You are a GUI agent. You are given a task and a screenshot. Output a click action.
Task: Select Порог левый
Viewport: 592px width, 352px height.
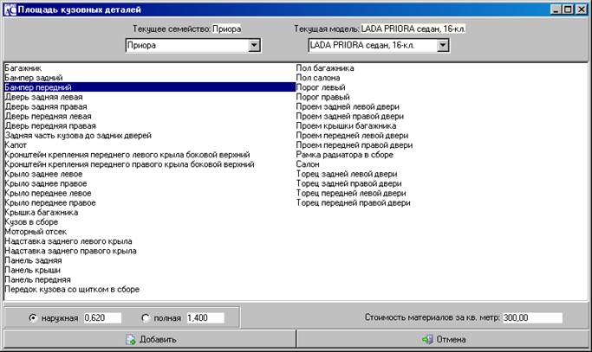321,87
